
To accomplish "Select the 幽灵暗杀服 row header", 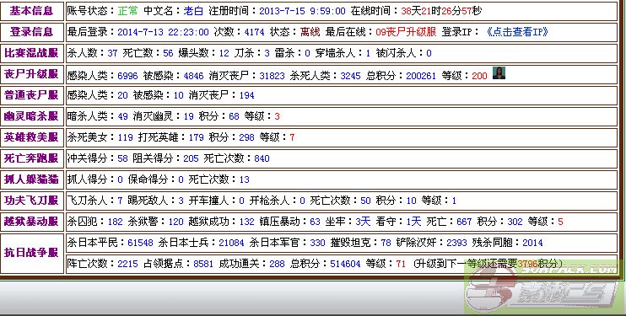I will point(31,116).
